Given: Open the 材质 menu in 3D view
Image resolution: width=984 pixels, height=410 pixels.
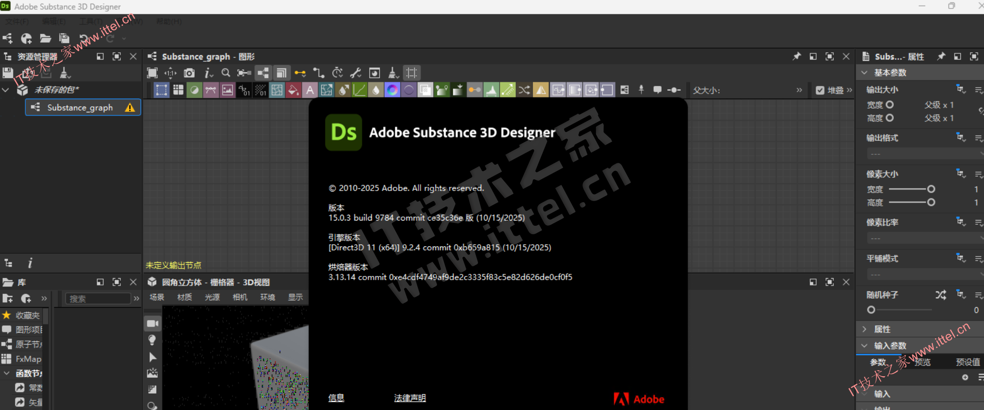Looking at the screenshot, I should point(185,298).
